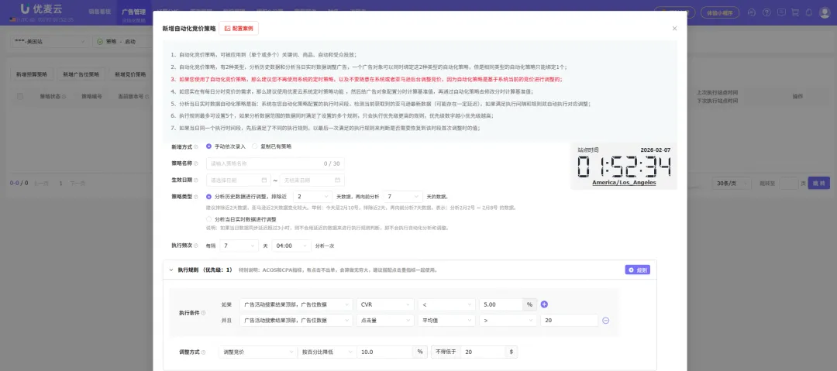The image size is (837, 371).
Task: Click the 配置案例 button
Action: 239,28
